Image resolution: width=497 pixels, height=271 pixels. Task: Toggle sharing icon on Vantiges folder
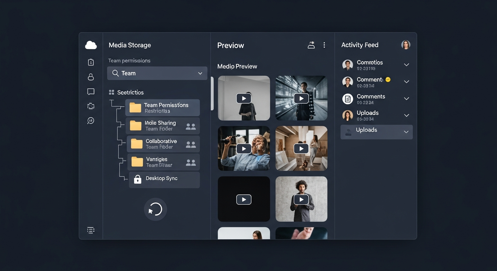point(191,163)
